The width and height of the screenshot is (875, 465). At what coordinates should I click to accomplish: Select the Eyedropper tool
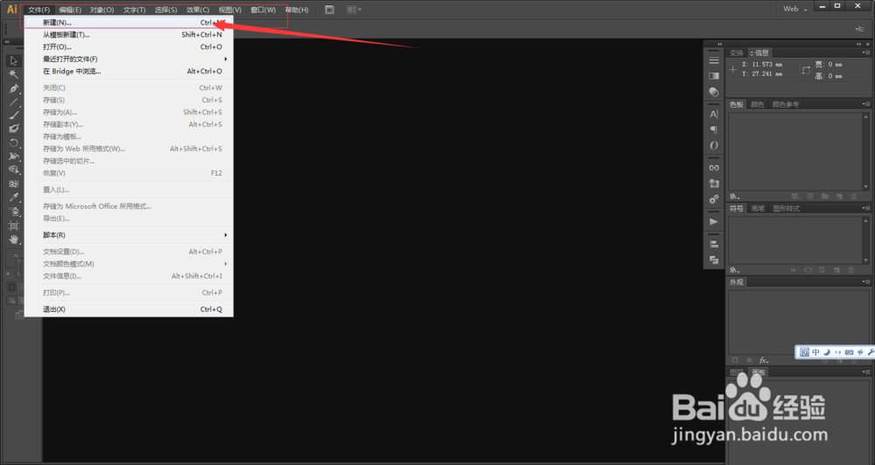point(13,198)
